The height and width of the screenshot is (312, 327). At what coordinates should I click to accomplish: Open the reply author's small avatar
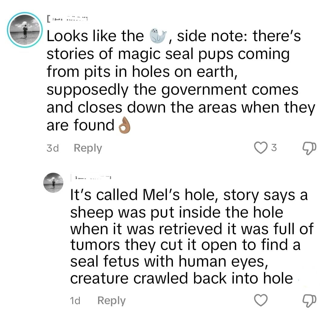coord(53,182)
